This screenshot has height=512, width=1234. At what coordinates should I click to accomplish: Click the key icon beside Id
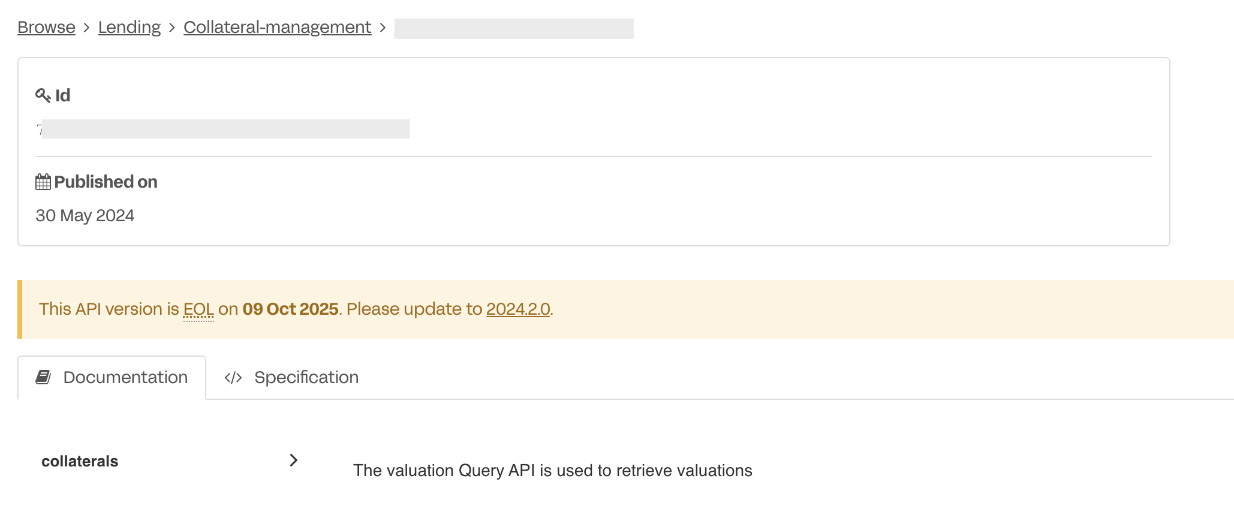(x=43, y=95)
